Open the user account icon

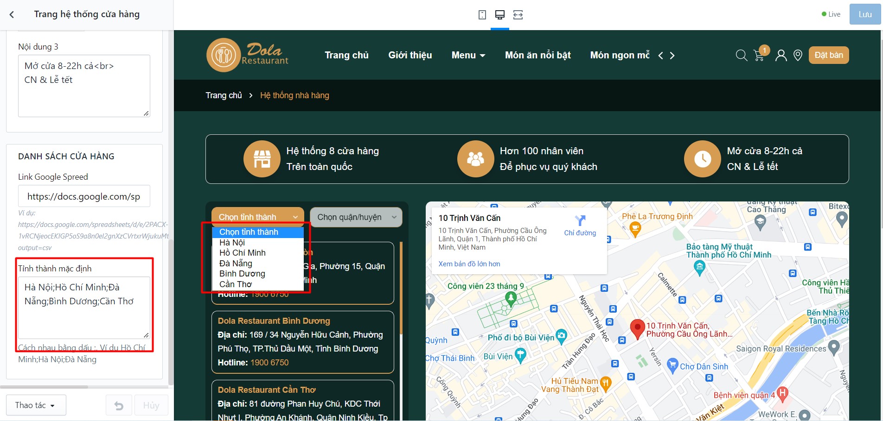[781, 56]
